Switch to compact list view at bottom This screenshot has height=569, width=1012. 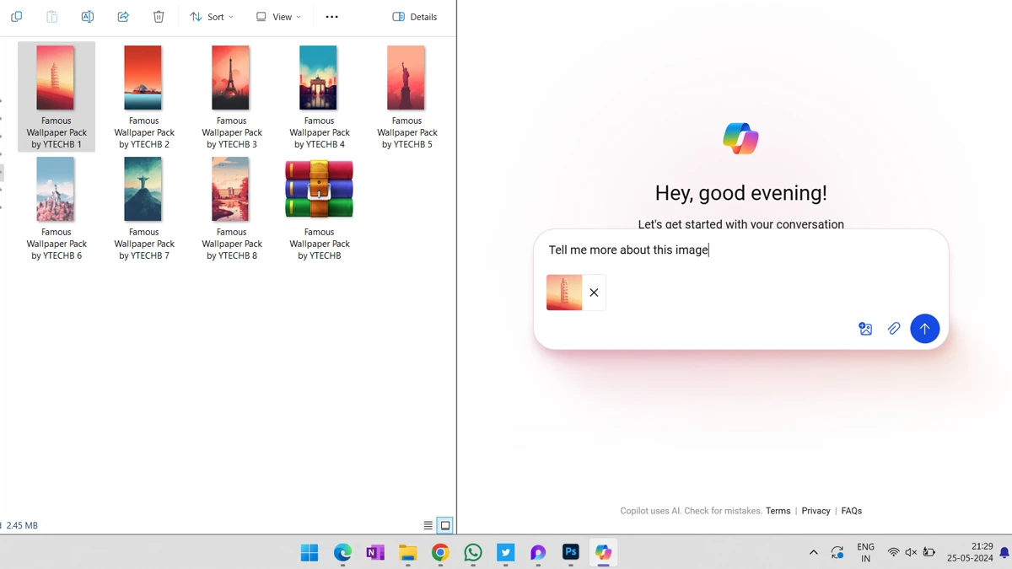click(x=428, y=524)
